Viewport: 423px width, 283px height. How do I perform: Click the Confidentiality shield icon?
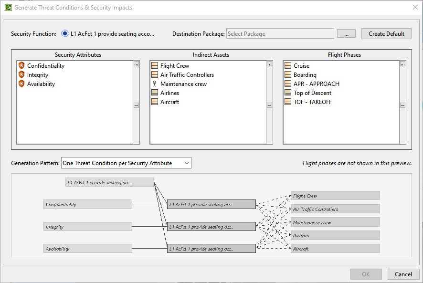click(x=21, y=66)
